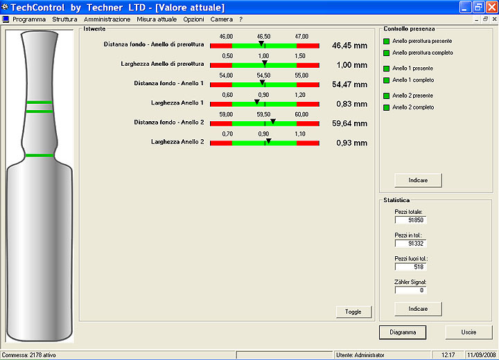
Task: Click the bottle preview image
Action: [40, 186]
